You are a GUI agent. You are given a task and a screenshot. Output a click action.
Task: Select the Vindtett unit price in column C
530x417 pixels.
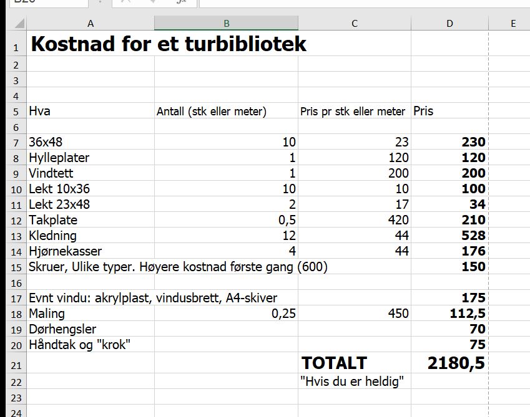[355, 173]
